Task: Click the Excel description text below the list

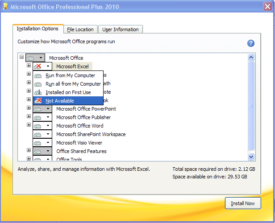Action: click(83, 169)
